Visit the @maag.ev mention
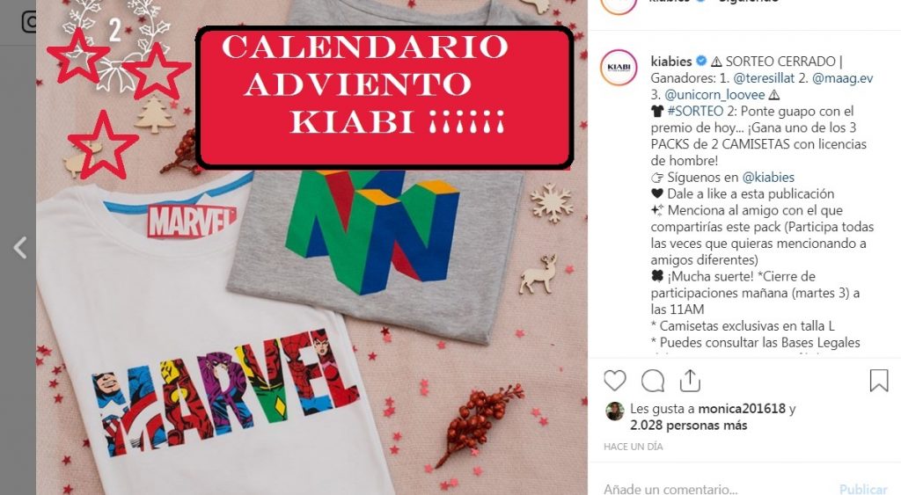901x495 pixels. pyautogui.click(x=842, y=78)
